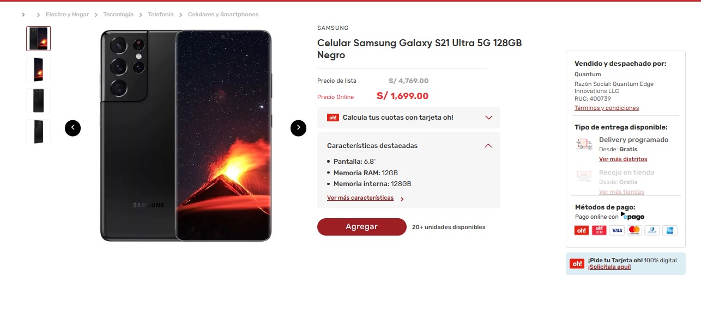Go to the previous product image arrow
Image resolution: width=701 pixels, height=327 pixels.
click(72, 128)
